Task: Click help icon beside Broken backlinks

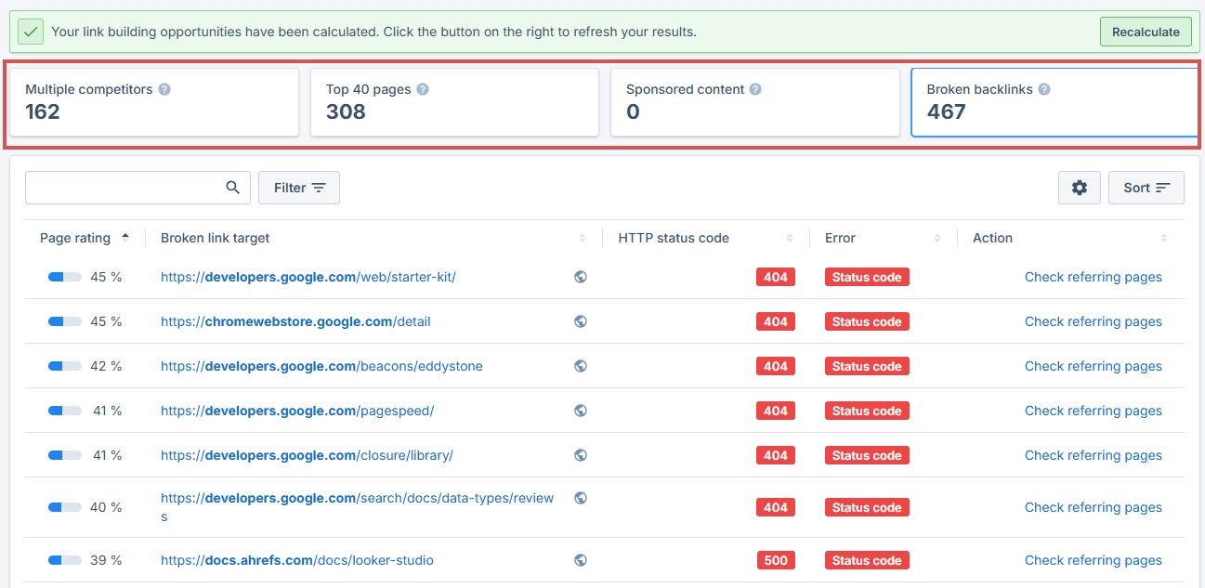Action: (1044, 90)
